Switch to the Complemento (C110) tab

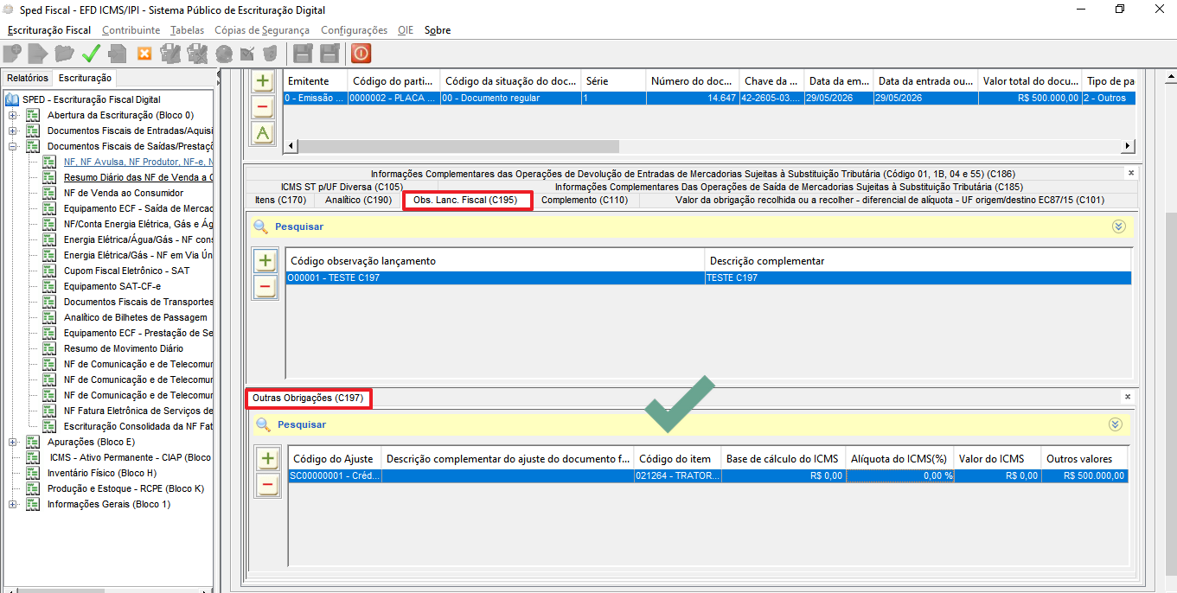coord(585,200)
